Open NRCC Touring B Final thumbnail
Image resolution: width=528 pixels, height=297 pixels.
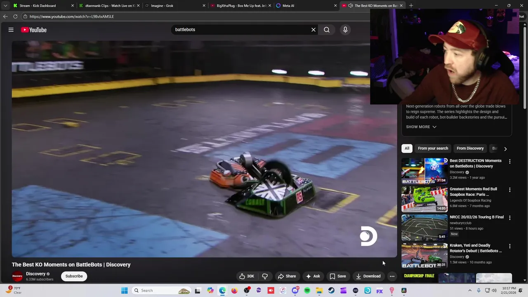coord(424,227)
